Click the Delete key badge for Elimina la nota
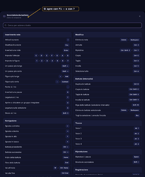Viewport: 145px width, 177px height. (124, 40)
